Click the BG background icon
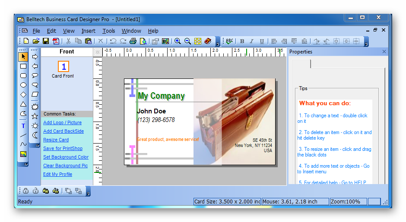Image resolution: width=406 pixels, height=222 pixels. pos(165,41)
